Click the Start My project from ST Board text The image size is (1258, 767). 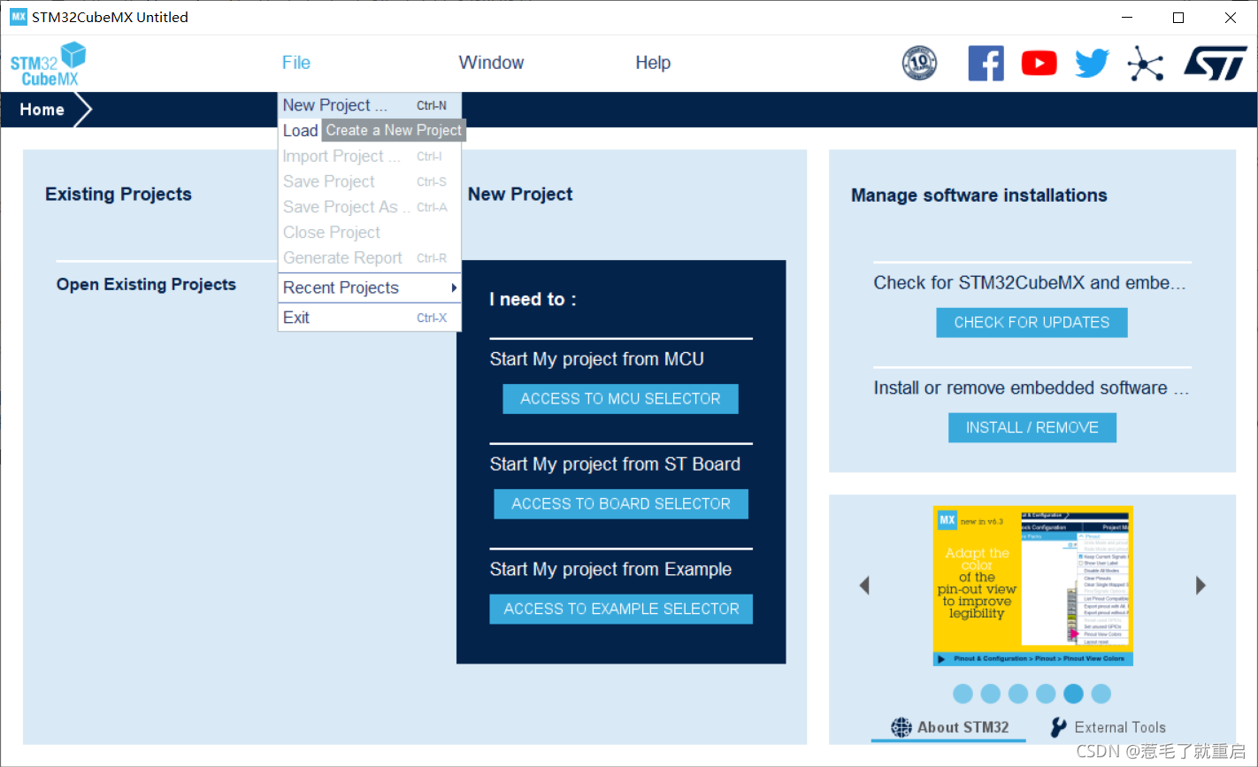[x=615, y=464]
